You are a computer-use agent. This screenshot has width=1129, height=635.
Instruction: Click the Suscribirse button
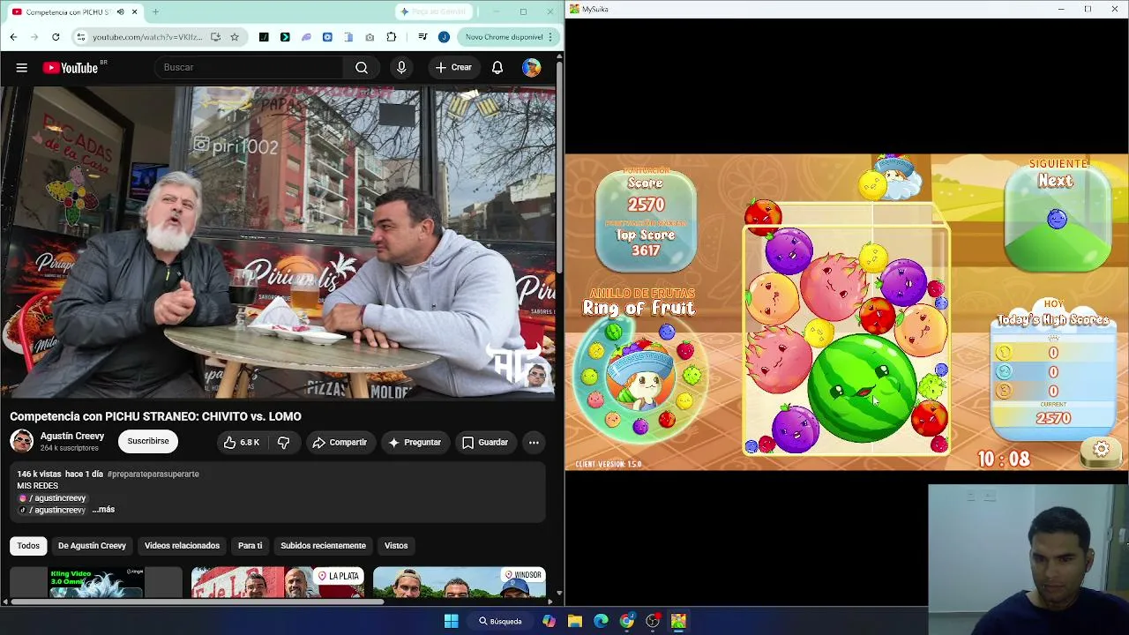[148, 441]
